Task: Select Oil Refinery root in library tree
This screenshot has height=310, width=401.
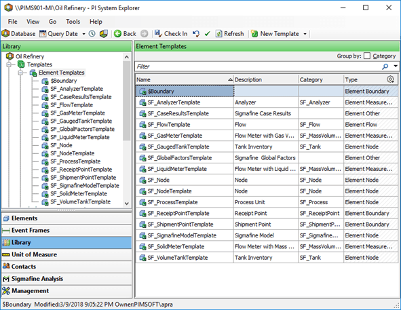Action: (30, 56)
